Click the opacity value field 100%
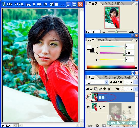Viewport: 139px width, 128px height. coord(128,82)
